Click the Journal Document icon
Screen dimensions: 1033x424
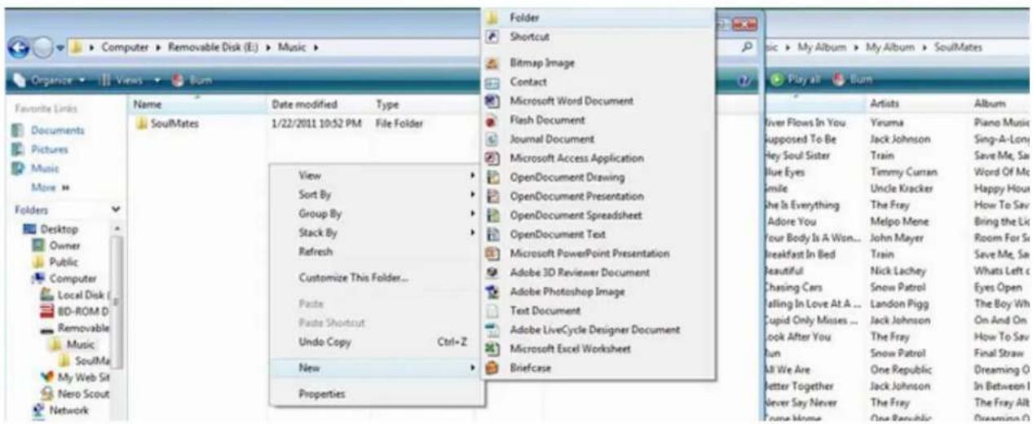pos(492,139)
